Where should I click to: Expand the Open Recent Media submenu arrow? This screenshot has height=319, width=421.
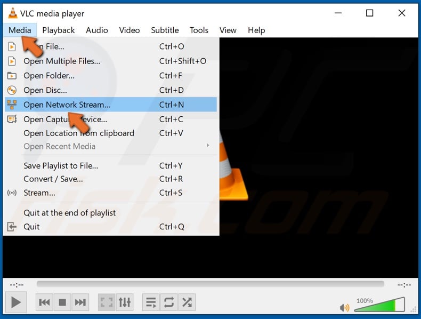click(x=208, y=146)
